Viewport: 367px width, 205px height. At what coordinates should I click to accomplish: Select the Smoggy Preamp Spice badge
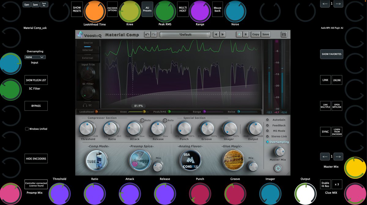(140, 160)
